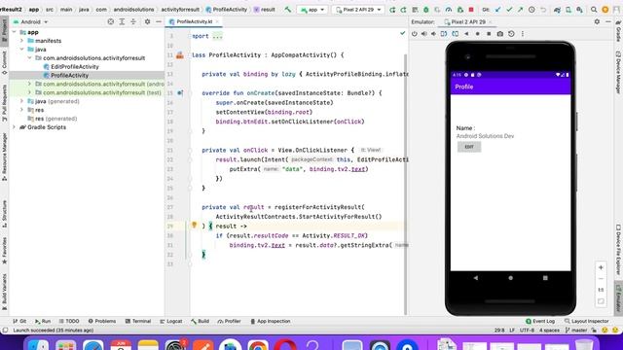Screen dimensions: 623x350
Task: Click the emulator toolbar back triangle
Action: 466,34
